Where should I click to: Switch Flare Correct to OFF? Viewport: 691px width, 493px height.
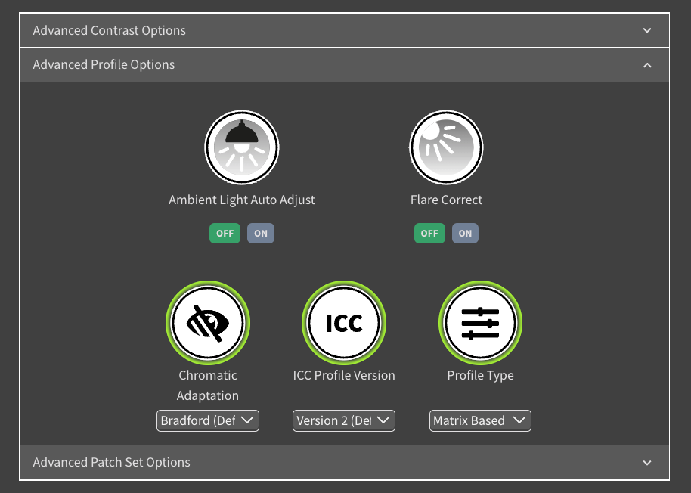(x=429, y=234)
